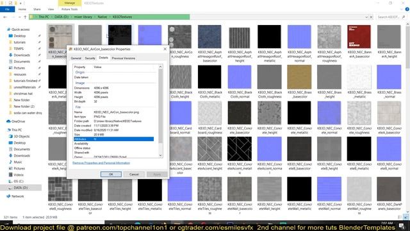Open the tutorials folder under Quick access
Viewport: 410px width, 231px height.
20,42
